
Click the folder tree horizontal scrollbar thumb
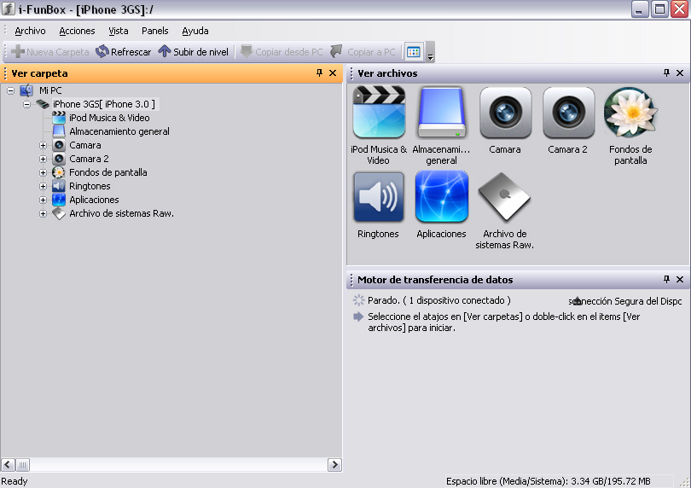point(23,465)
